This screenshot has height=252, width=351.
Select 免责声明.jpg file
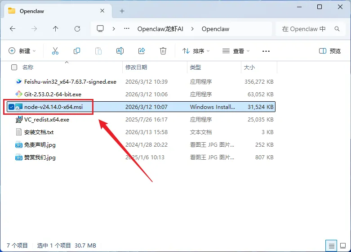coord(40,145)
